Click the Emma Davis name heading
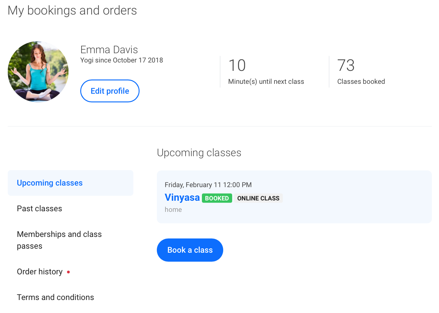 tap(109, 49)
